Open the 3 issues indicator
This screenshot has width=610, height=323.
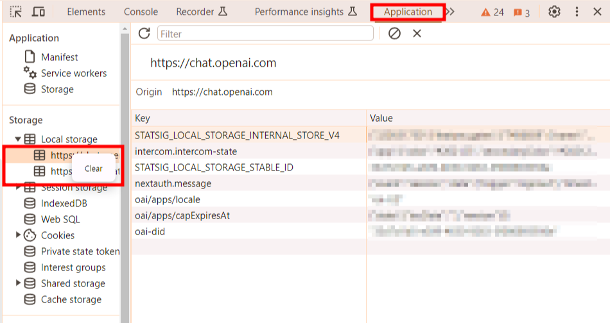(x=521, y=13)
